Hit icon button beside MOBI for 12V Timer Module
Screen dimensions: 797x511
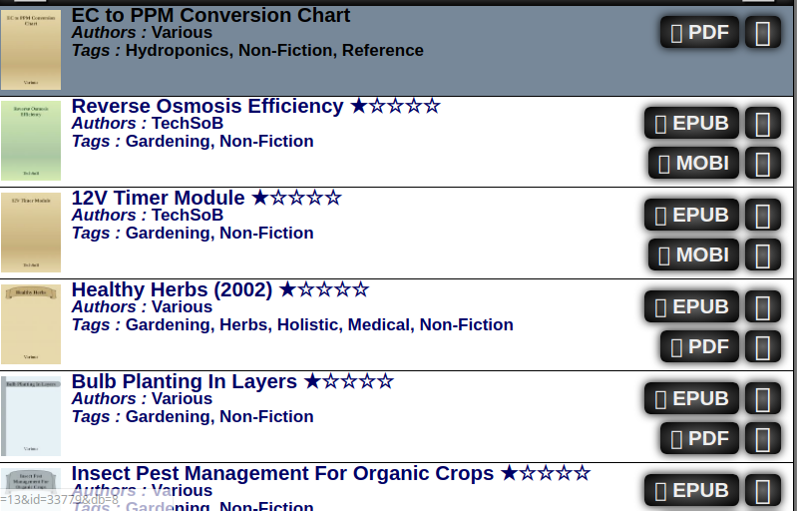pyautogui.click(x=763, y=255)
